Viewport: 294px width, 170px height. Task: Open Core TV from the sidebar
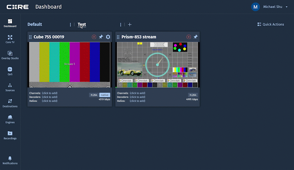[10, 39]
